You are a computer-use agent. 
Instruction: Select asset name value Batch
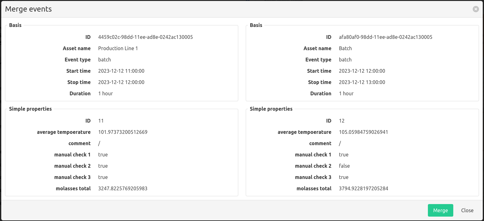coord(345,48)
